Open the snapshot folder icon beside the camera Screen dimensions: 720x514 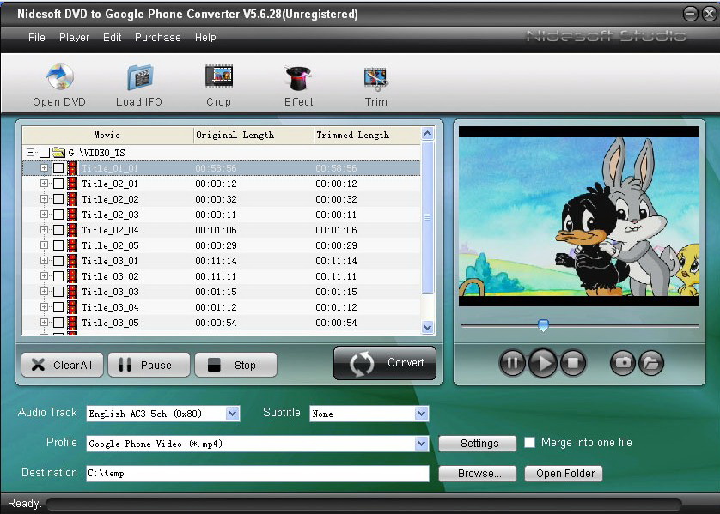[651, 363]
